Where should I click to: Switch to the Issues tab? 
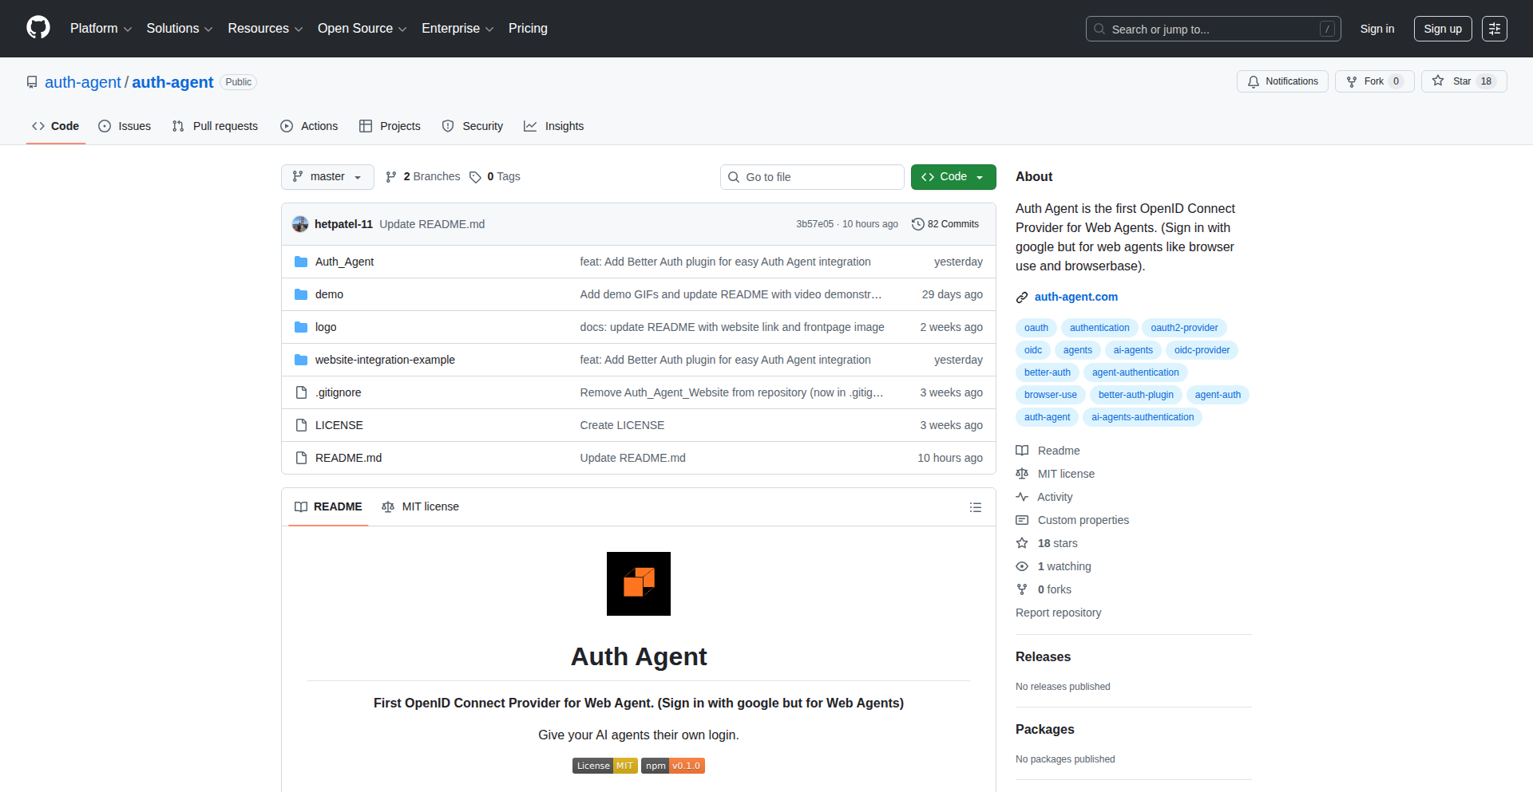[x=125, y=126]
